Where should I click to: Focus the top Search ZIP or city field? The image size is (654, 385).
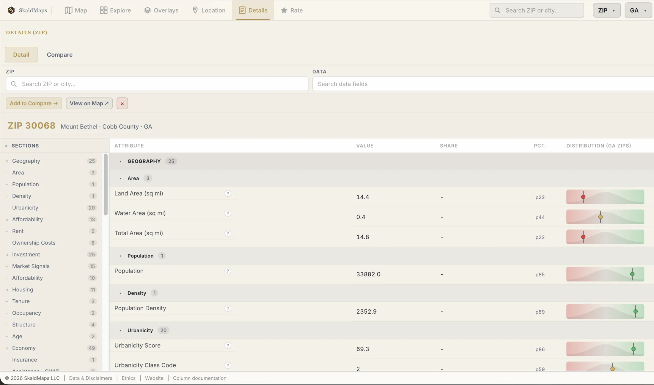pyautogui.click(x=537, y=10)
